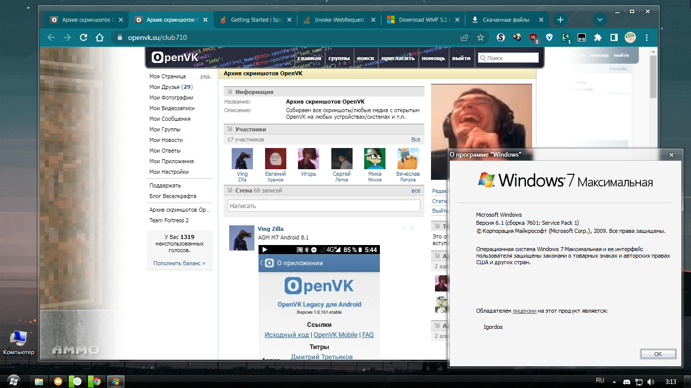Collapse the Участники section
This screenshot has width=691, height=388.
coord(229,129)
